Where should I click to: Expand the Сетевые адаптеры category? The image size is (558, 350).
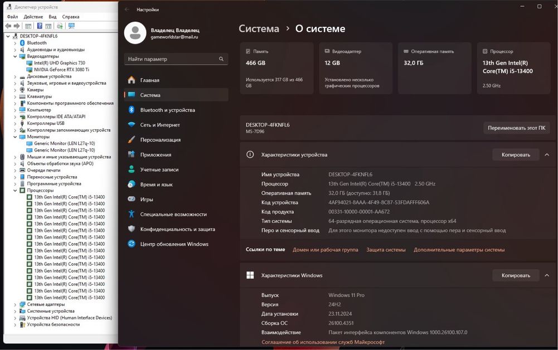pos(15,304)
